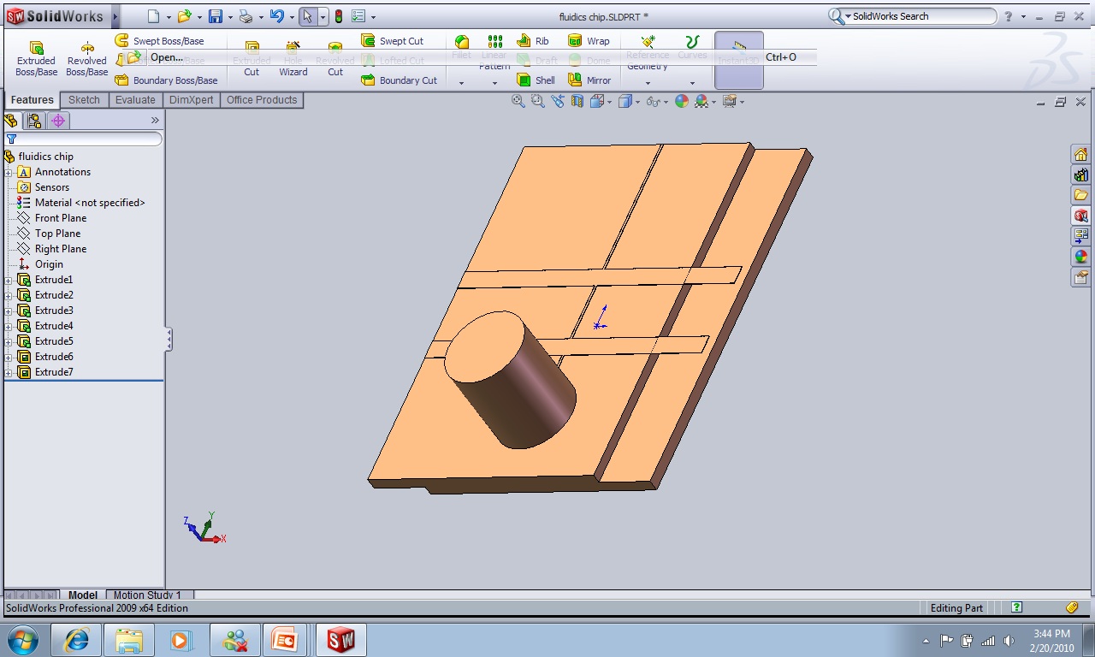Open the dropdown arrow under Linear Pattern
1095x657 pixels.
click(x=494, y=83)
